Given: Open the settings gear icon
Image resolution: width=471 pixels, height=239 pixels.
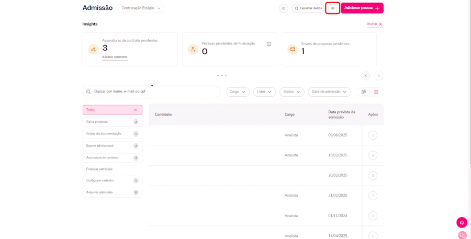Looking at the screenshot, I should (x=332, y=8).
